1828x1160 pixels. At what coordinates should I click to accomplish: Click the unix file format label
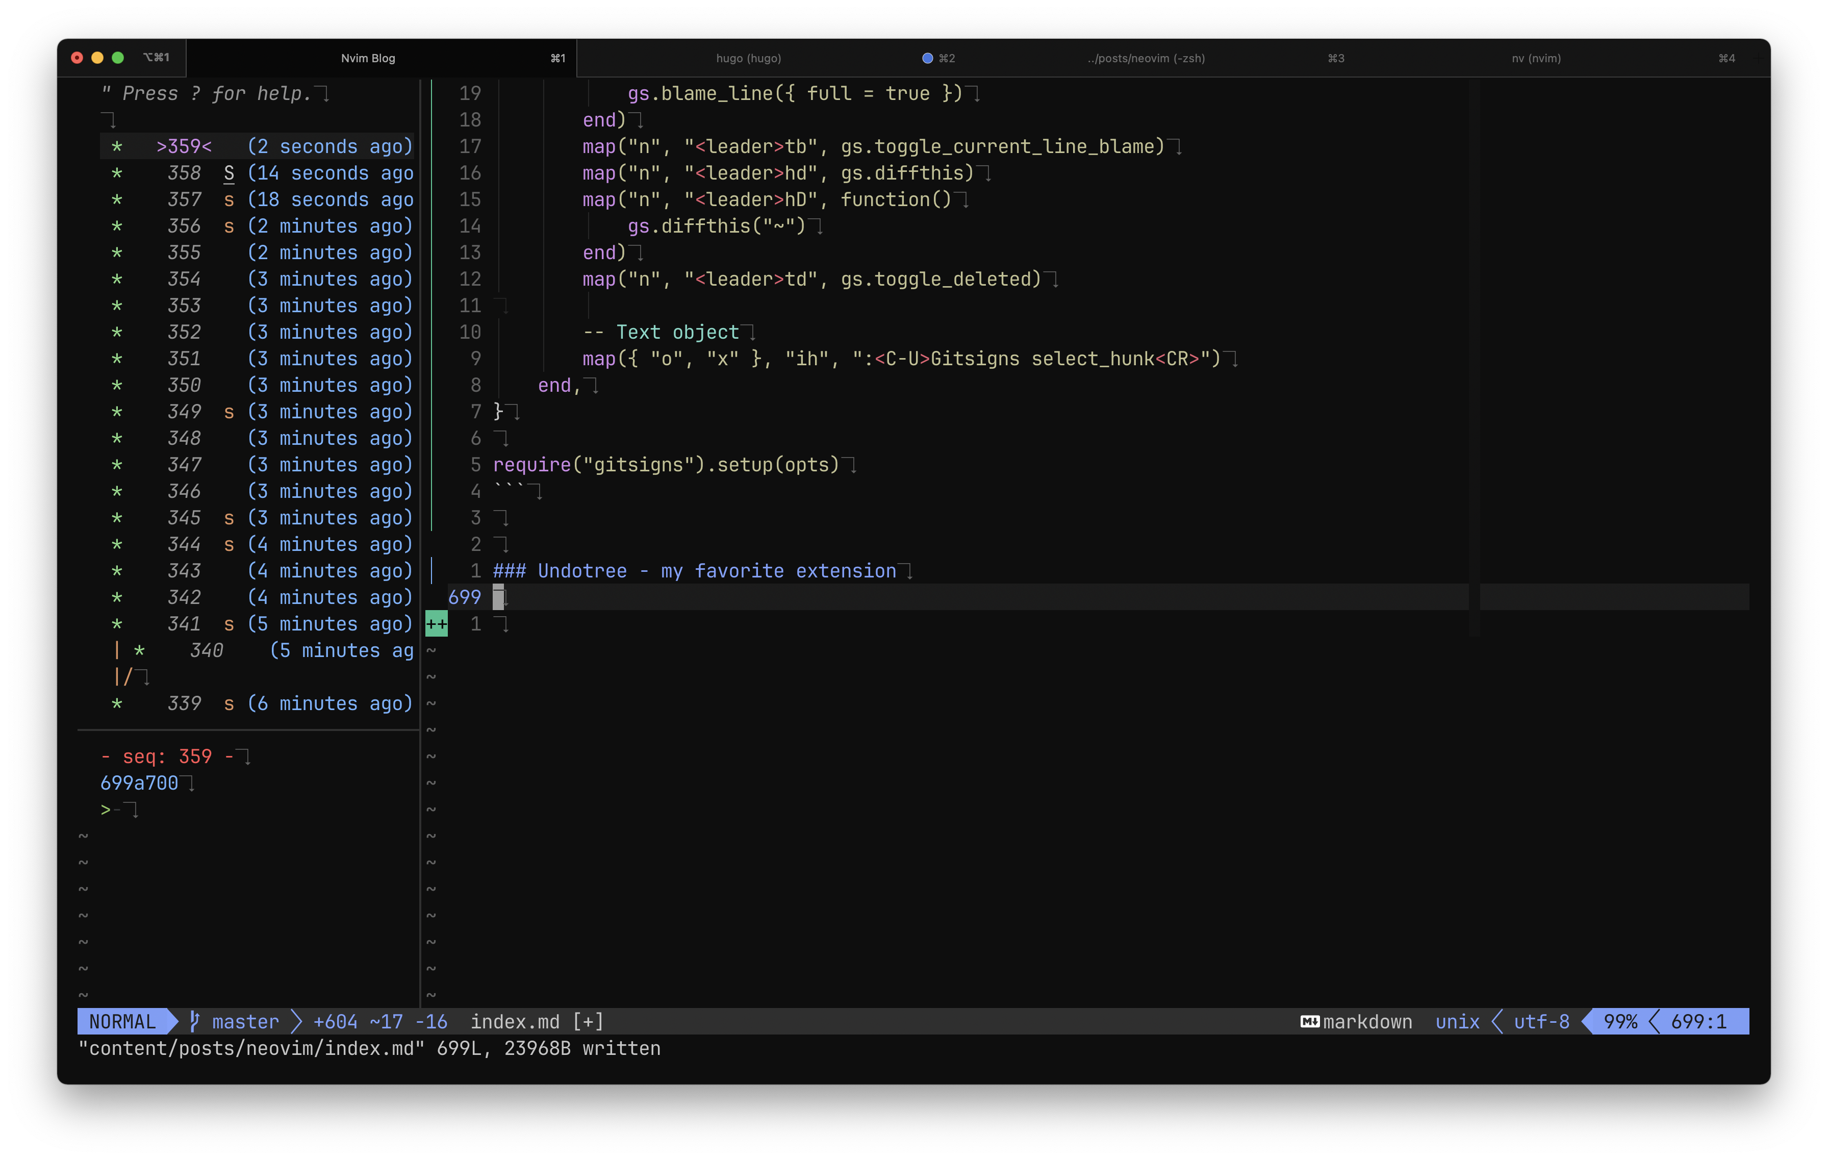coord(1457,1021)
